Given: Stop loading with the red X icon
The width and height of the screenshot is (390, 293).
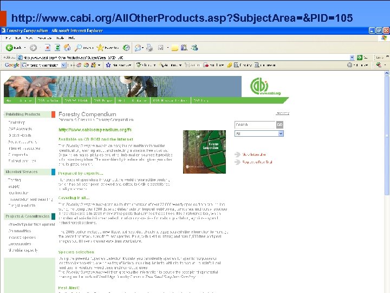Looking at the screenshot, I should [48, 48].
